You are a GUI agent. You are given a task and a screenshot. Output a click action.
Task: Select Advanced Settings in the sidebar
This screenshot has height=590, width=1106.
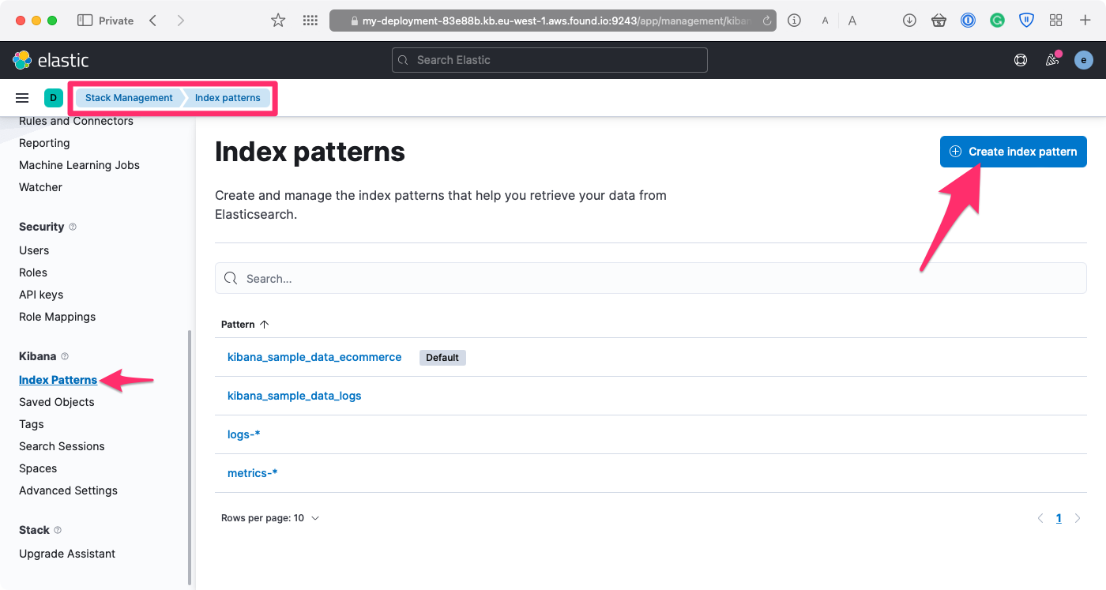pos(68,490)
